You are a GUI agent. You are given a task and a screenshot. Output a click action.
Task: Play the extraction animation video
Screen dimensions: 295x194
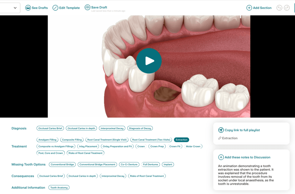point(149,61)
